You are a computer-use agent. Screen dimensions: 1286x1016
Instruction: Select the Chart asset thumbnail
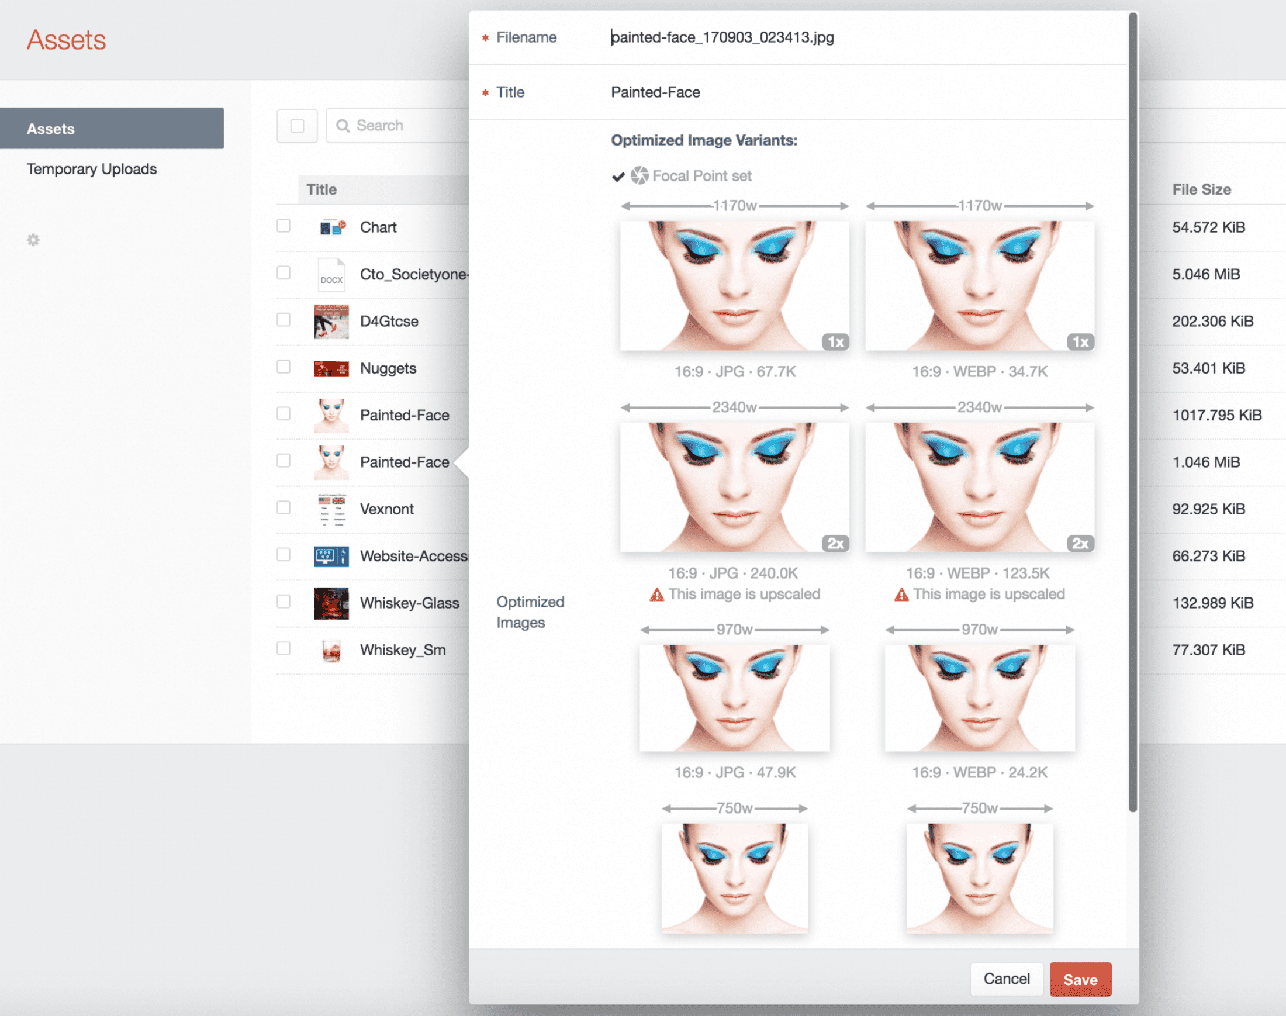click(x=330, y=227)
